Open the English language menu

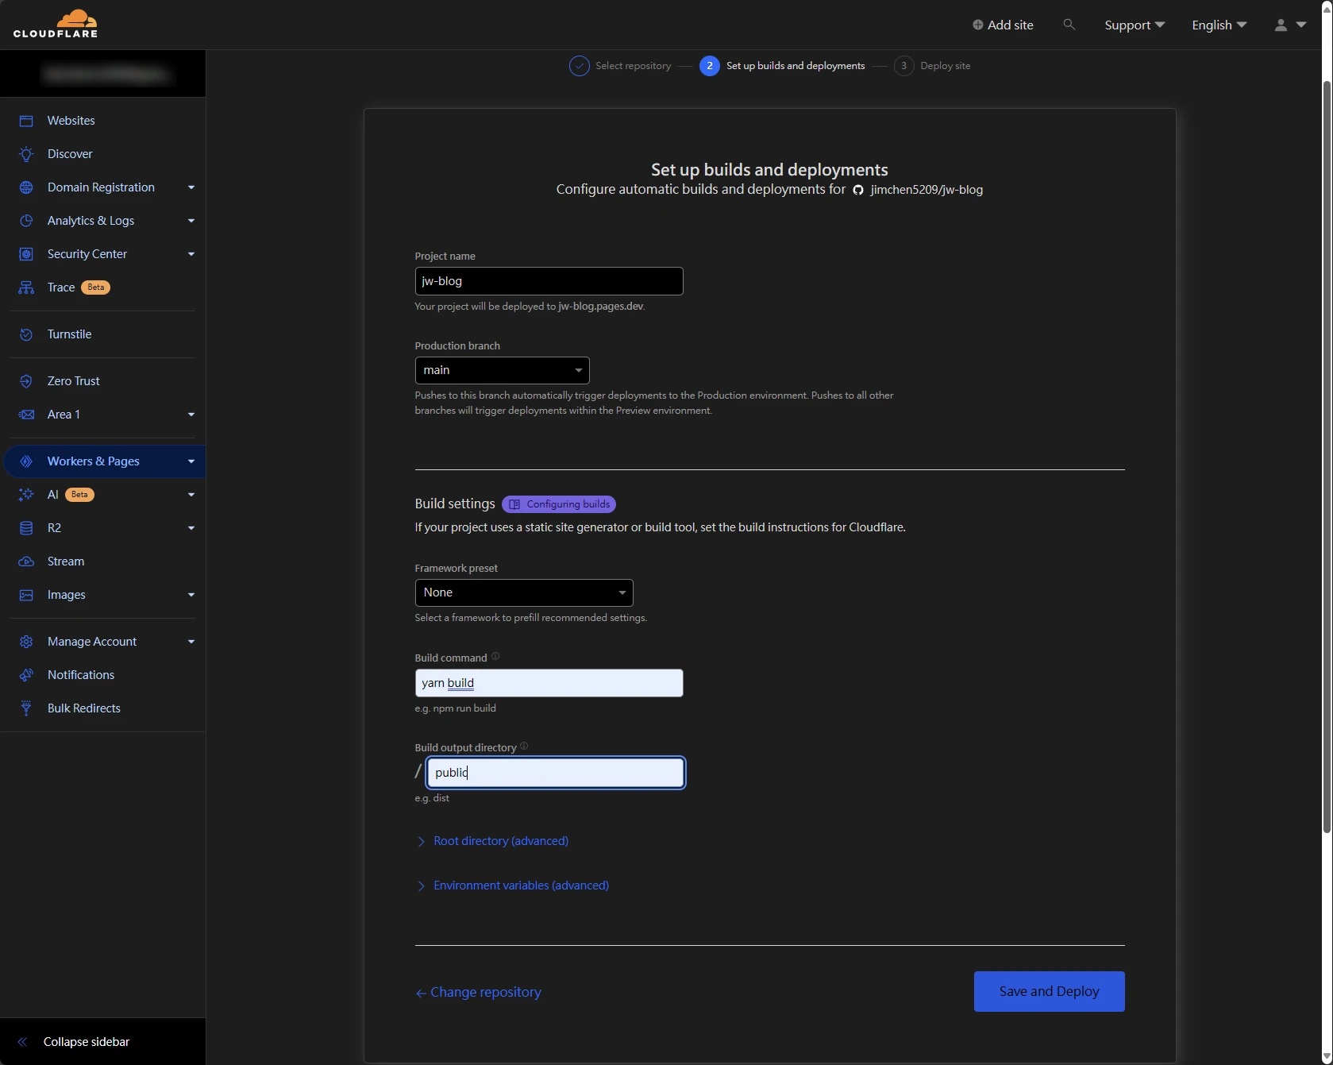coord(1219,25)
